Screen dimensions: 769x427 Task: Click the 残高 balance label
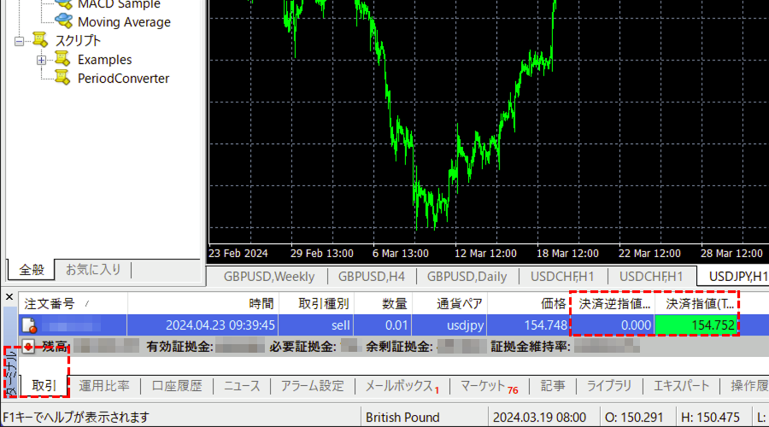55,347
